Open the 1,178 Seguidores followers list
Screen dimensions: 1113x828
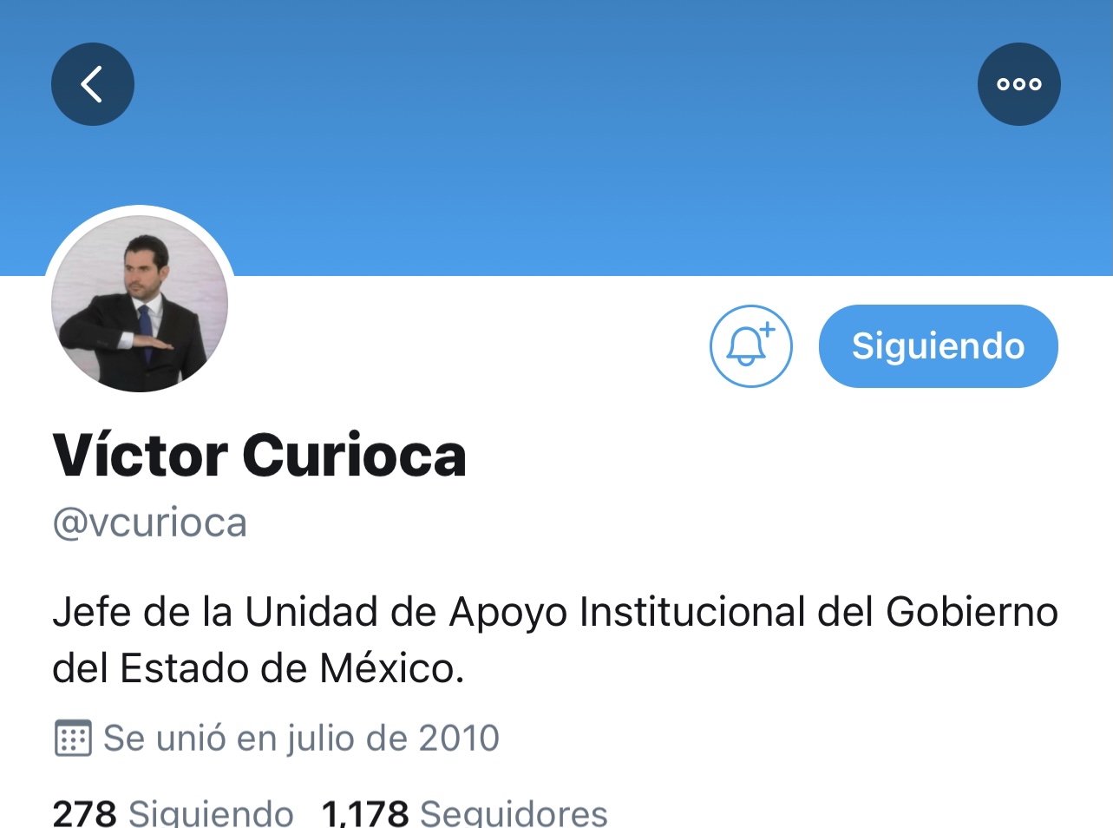coord(465,814)
